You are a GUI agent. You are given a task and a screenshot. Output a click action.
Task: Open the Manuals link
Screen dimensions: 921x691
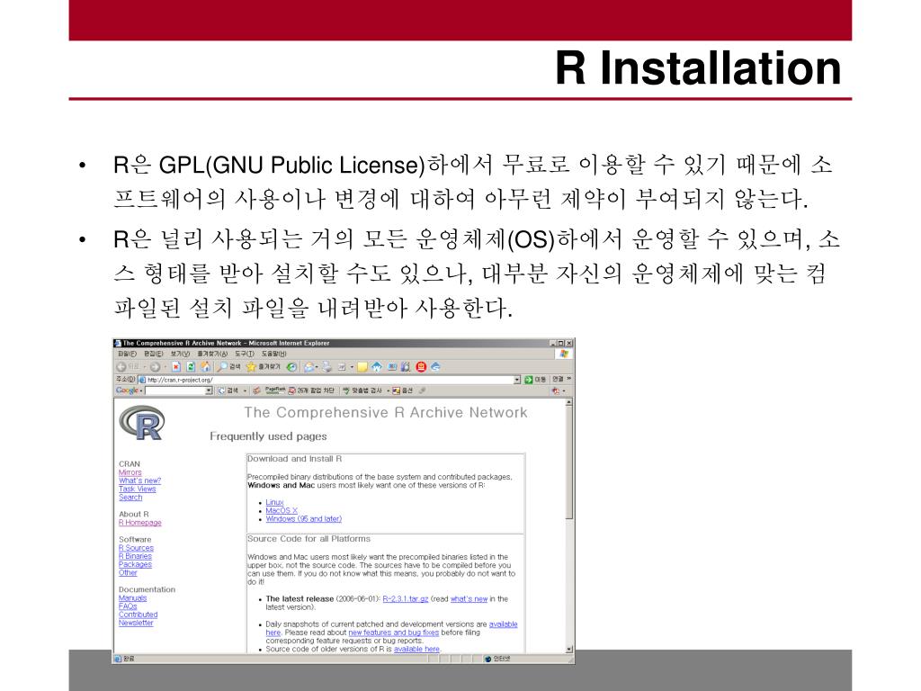tap(133, 598)
